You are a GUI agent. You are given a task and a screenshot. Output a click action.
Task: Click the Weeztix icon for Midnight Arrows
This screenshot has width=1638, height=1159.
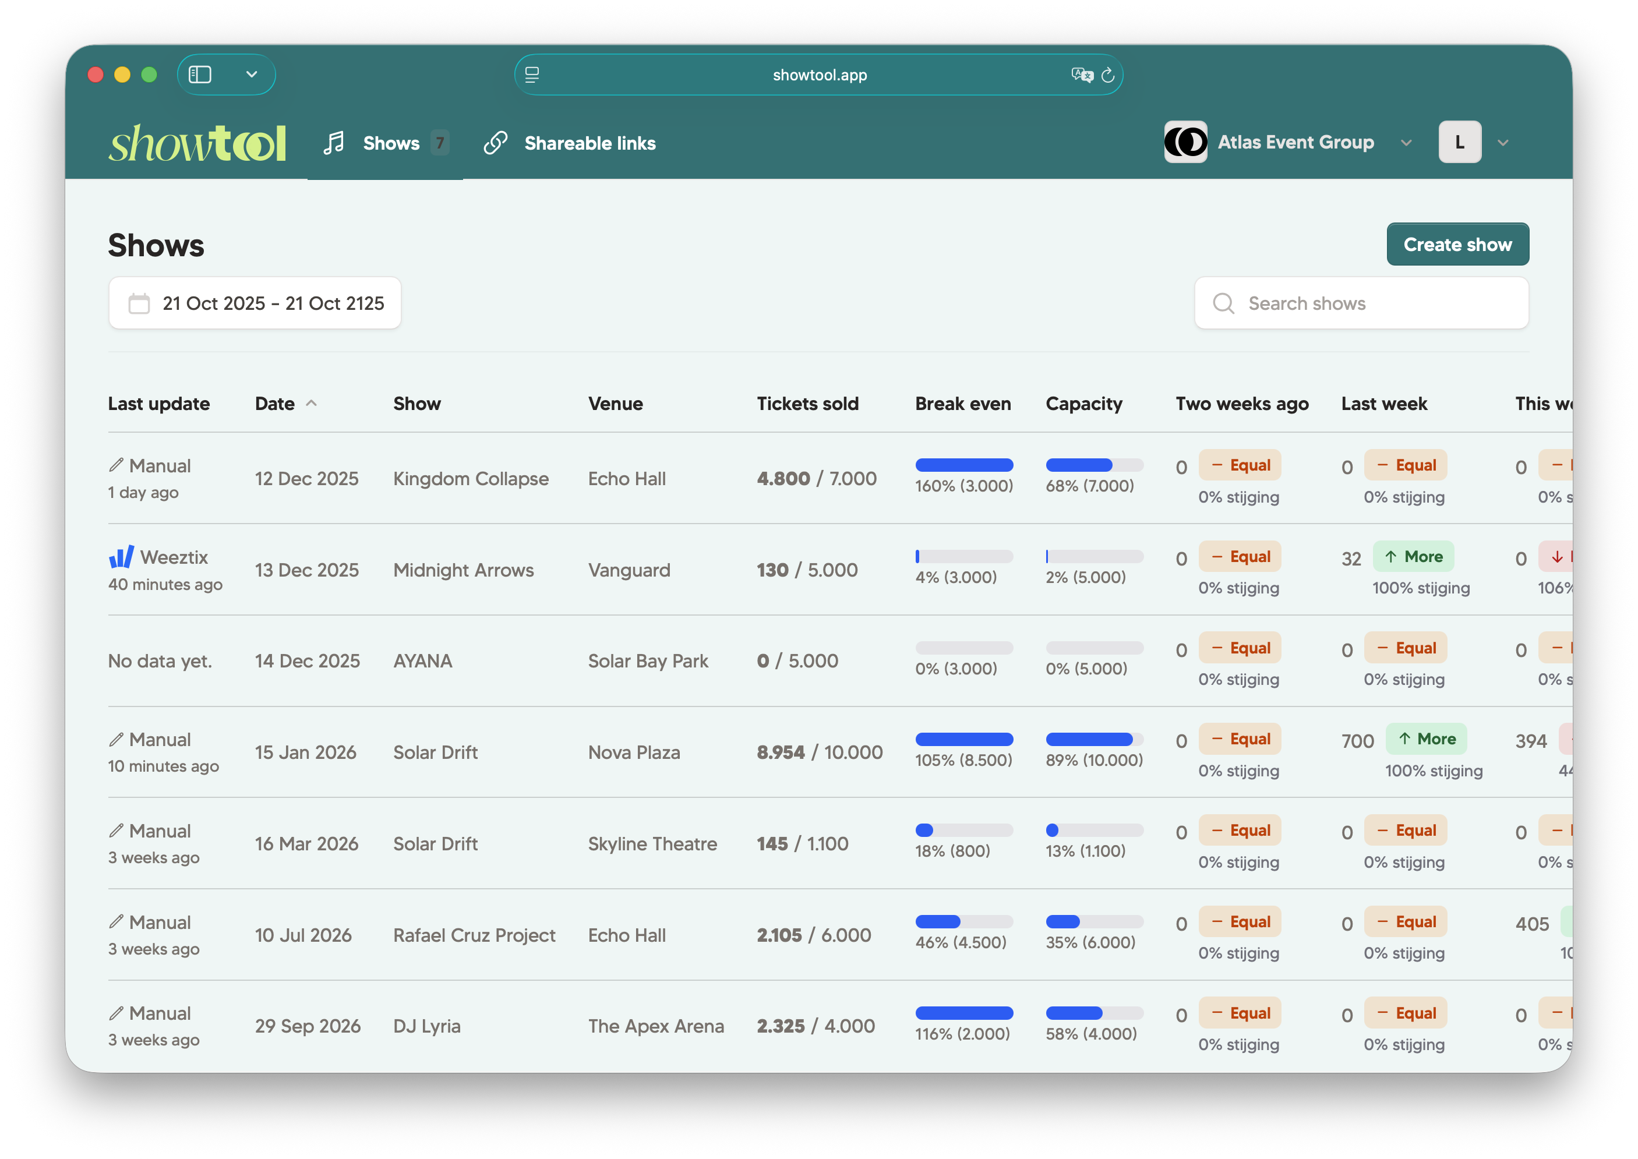pos(121,557)
